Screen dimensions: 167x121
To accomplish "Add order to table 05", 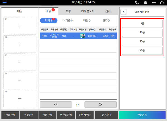I will [20, 99].
